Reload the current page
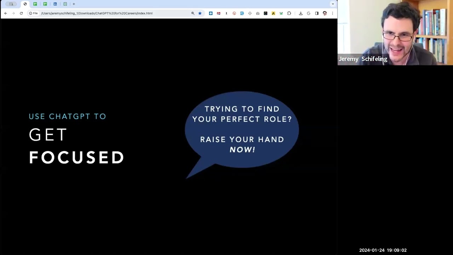The width and height of the screenshot is (453, 255). pos(21,13)
